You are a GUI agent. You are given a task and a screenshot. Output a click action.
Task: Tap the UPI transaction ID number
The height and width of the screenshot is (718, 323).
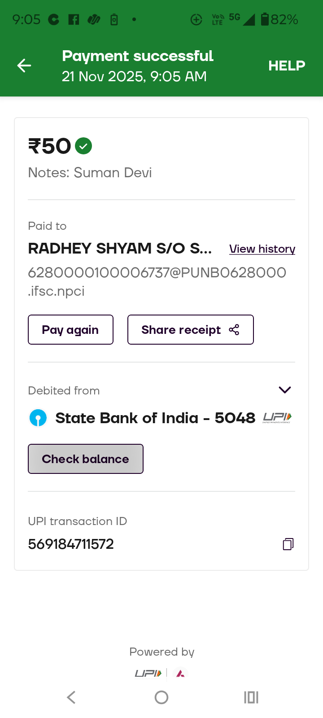point(71,544)
